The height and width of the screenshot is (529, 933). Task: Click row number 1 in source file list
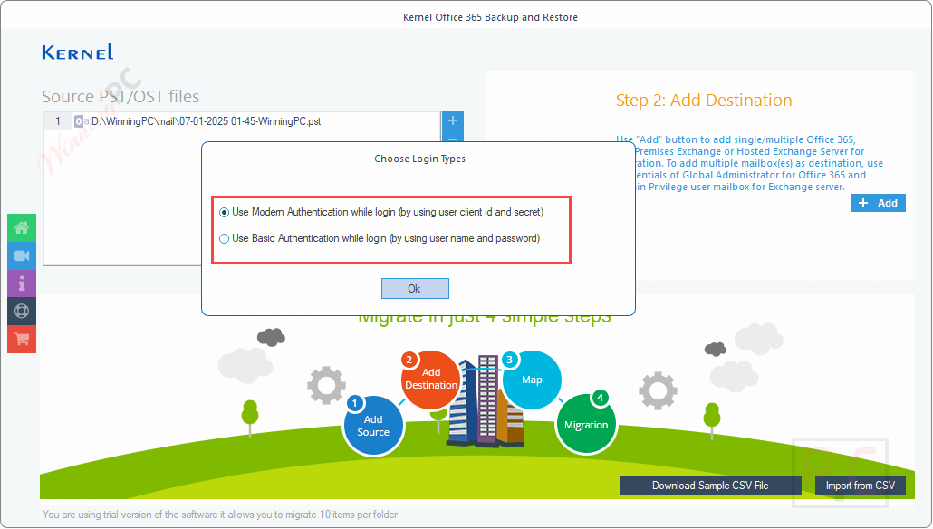pos(55,120)
